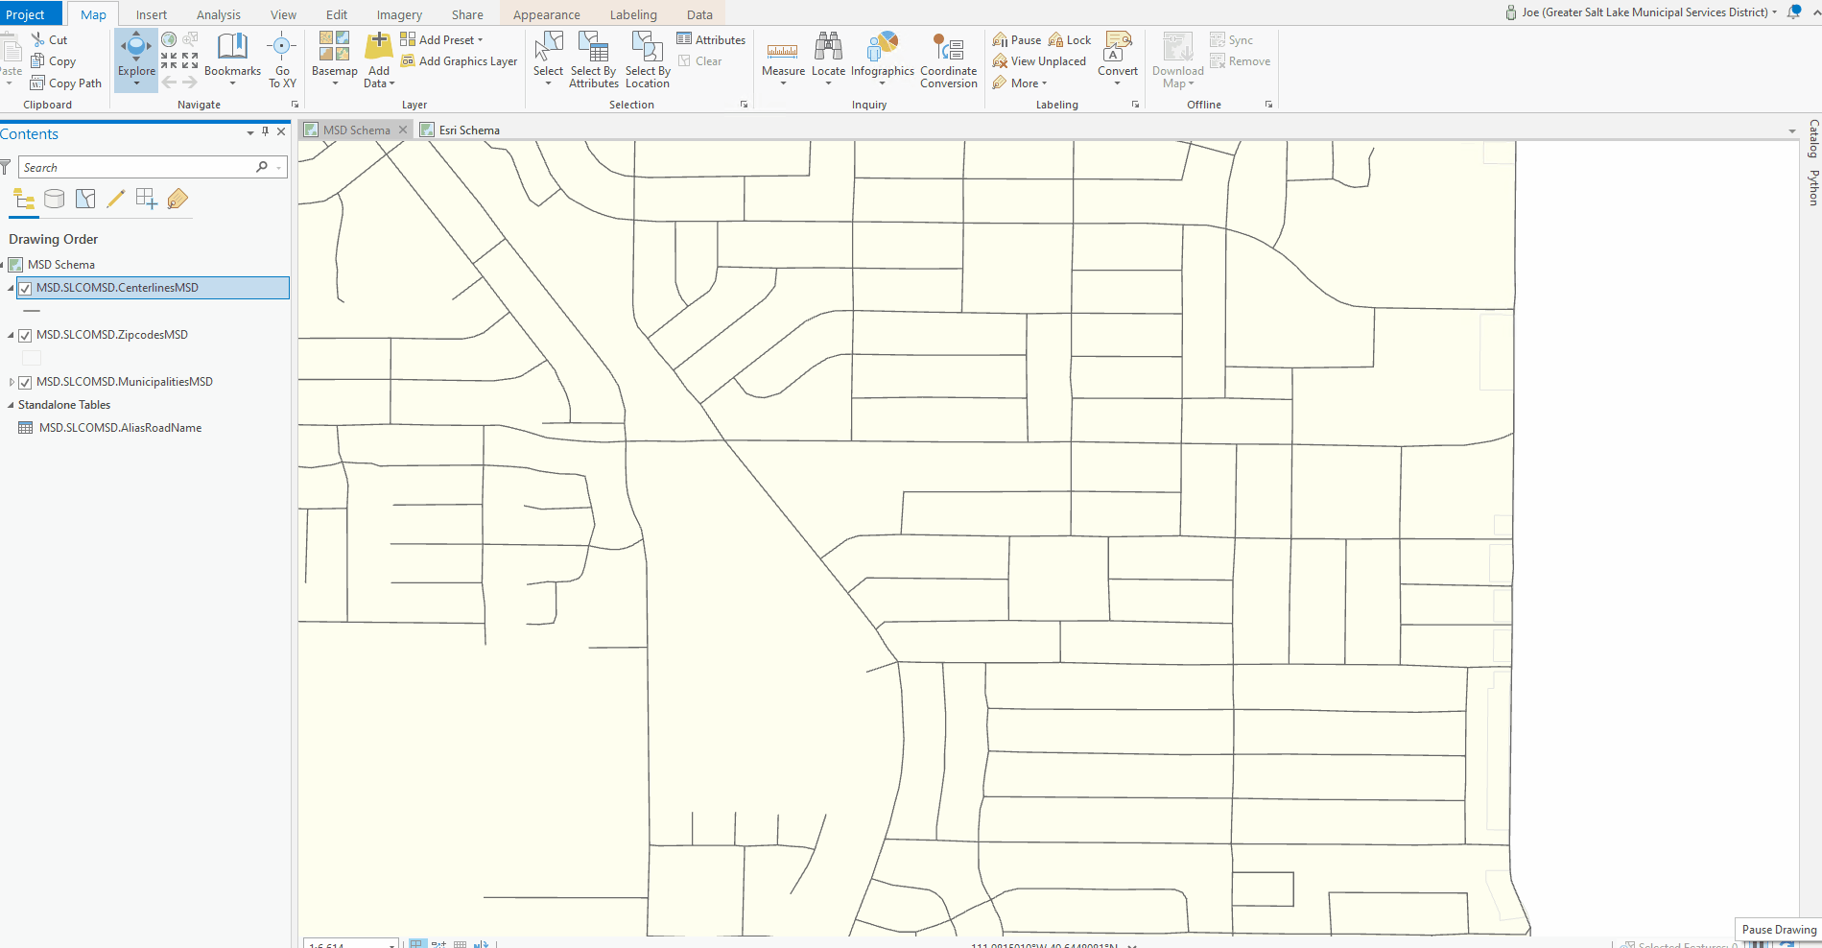This screenshot has height=948, width=1822.
Task: Toggle visibility of CenterlinesMSD layer
Action: pyautogui.click(x=26, y=288)
